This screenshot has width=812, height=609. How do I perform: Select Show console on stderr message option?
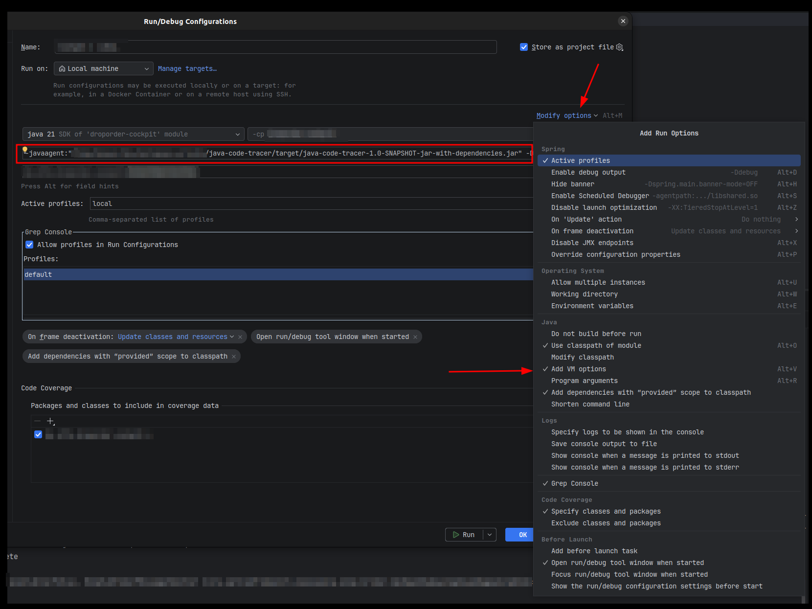669,467
